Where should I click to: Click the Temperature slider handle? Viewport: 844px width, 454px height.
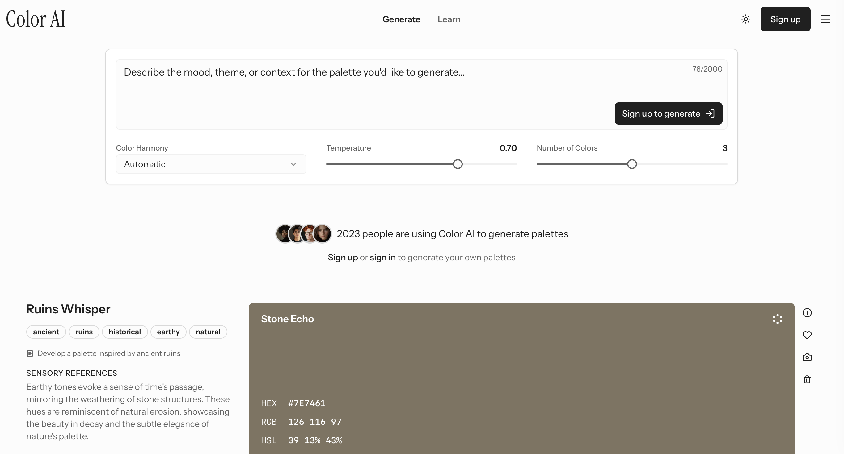[458, 164]
